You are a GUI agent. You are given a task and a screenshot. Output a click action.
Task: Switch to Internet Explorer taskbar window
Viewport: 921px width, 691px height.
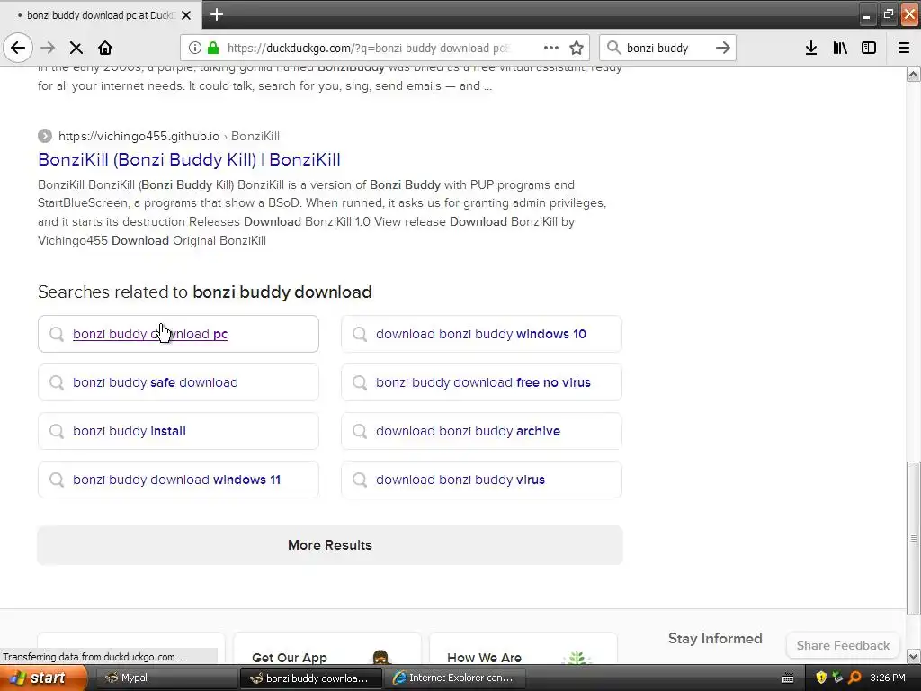[x=453, y=678]
